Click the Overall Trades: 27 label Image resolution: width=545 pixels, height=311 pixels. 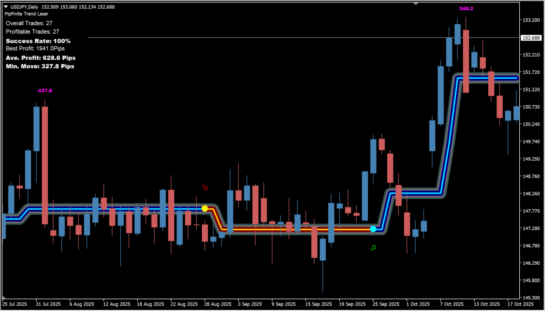[x=29, y=23]
